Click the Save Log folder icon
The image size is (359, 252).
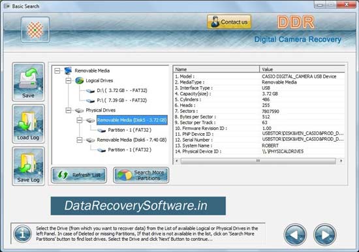28,166
